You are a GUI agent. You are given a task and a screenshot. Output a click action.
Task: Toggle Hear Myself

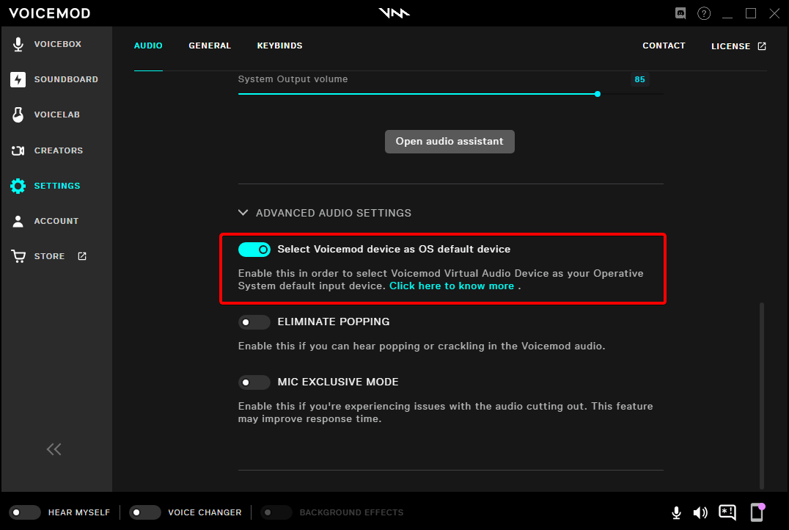coord(24,512)
